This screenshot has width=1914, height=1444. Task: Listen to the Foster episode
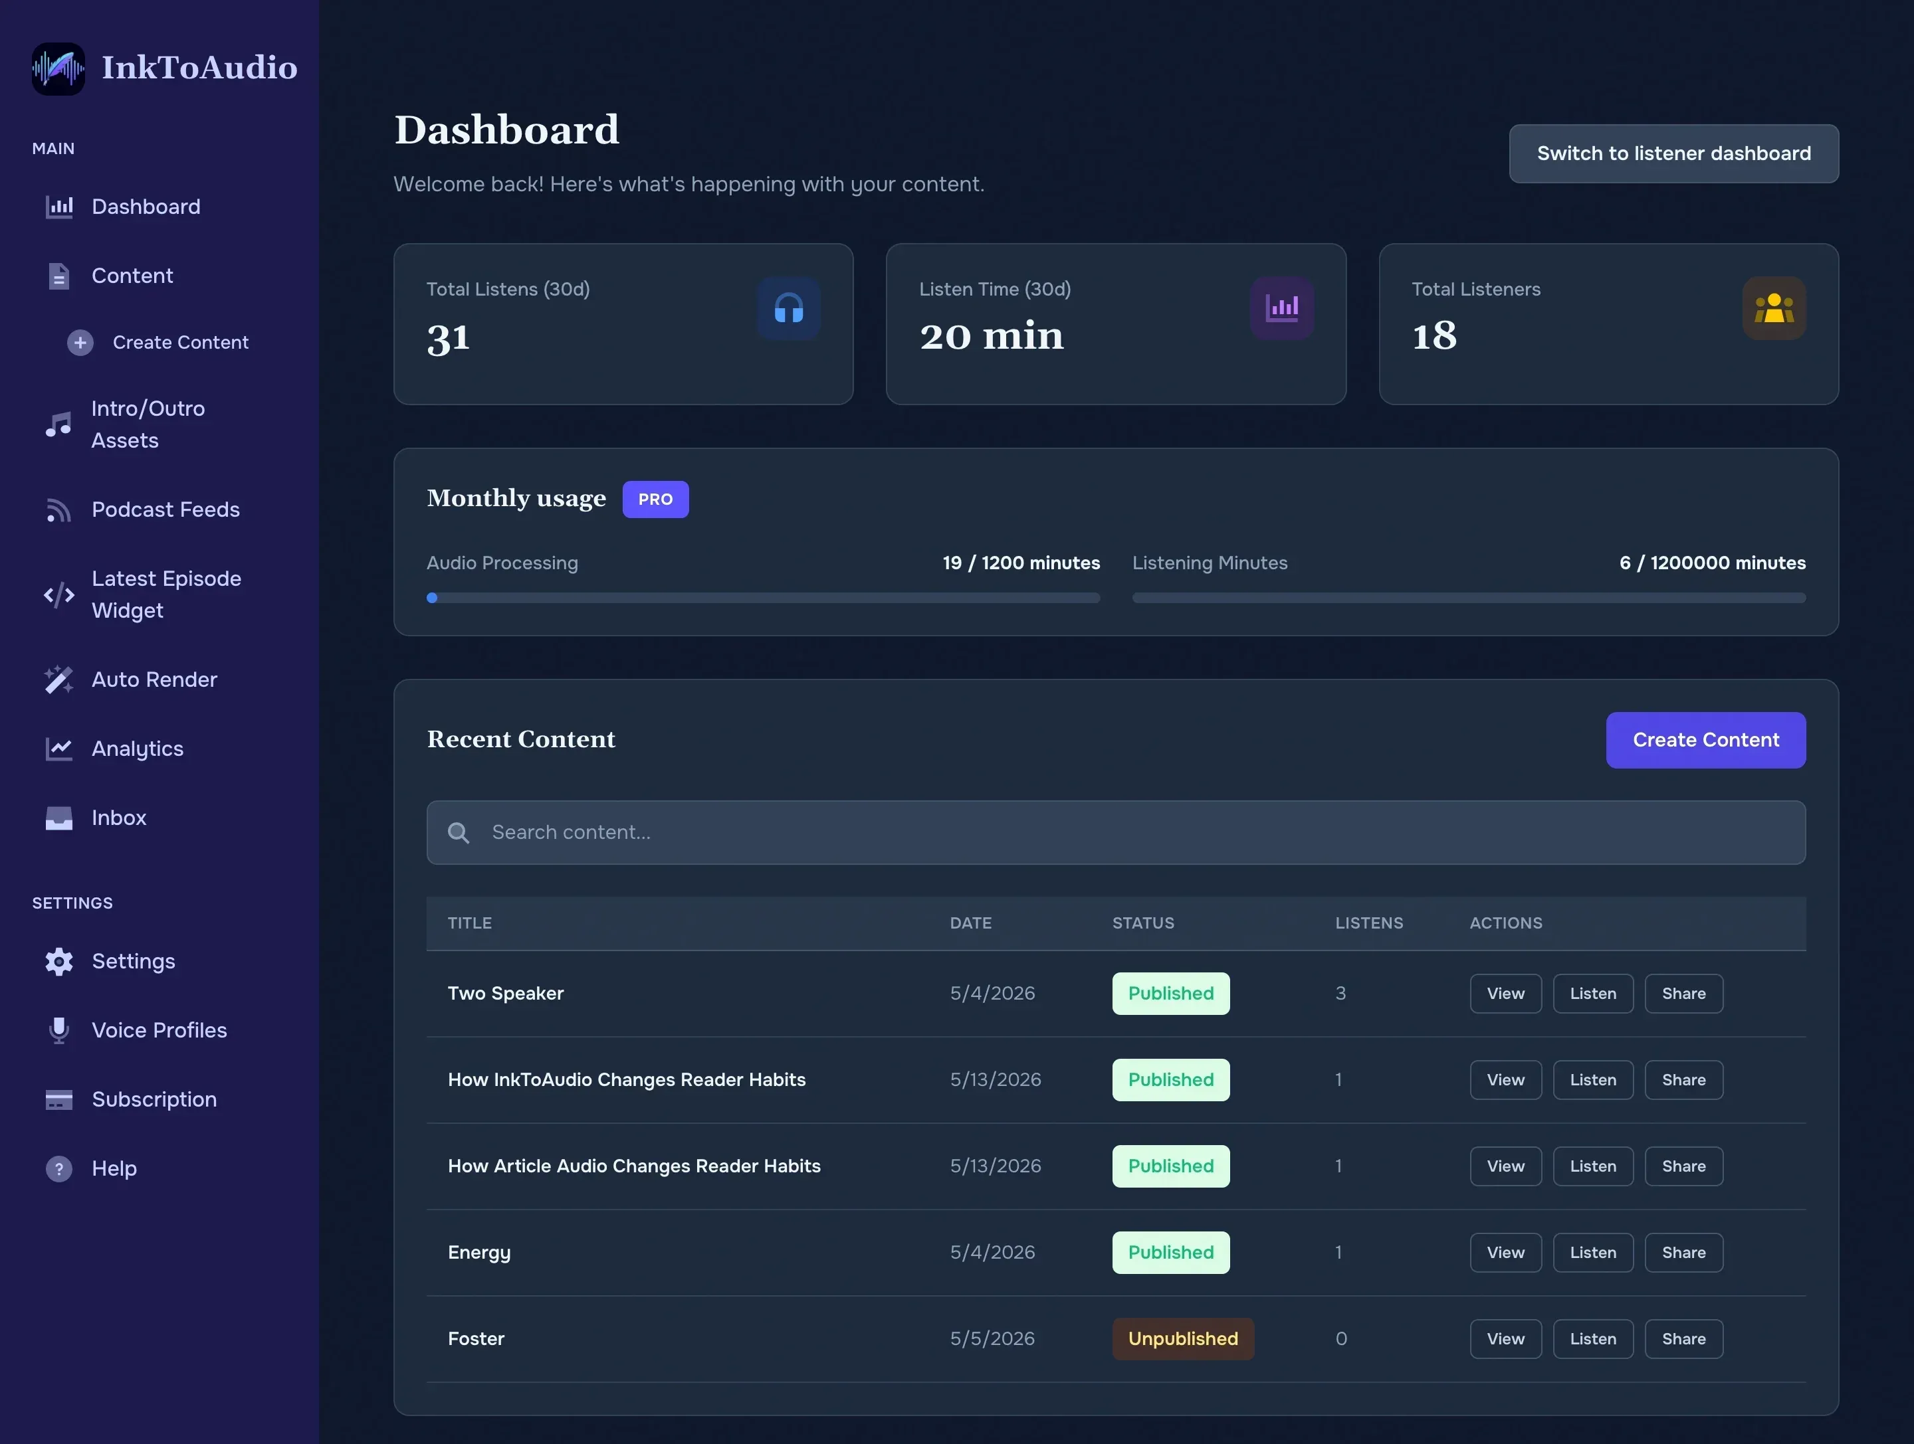pyautogui.click(x=1593, y=1339)
